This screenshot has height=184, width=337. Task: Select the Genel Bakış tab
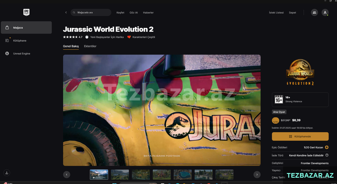[71, 46]
